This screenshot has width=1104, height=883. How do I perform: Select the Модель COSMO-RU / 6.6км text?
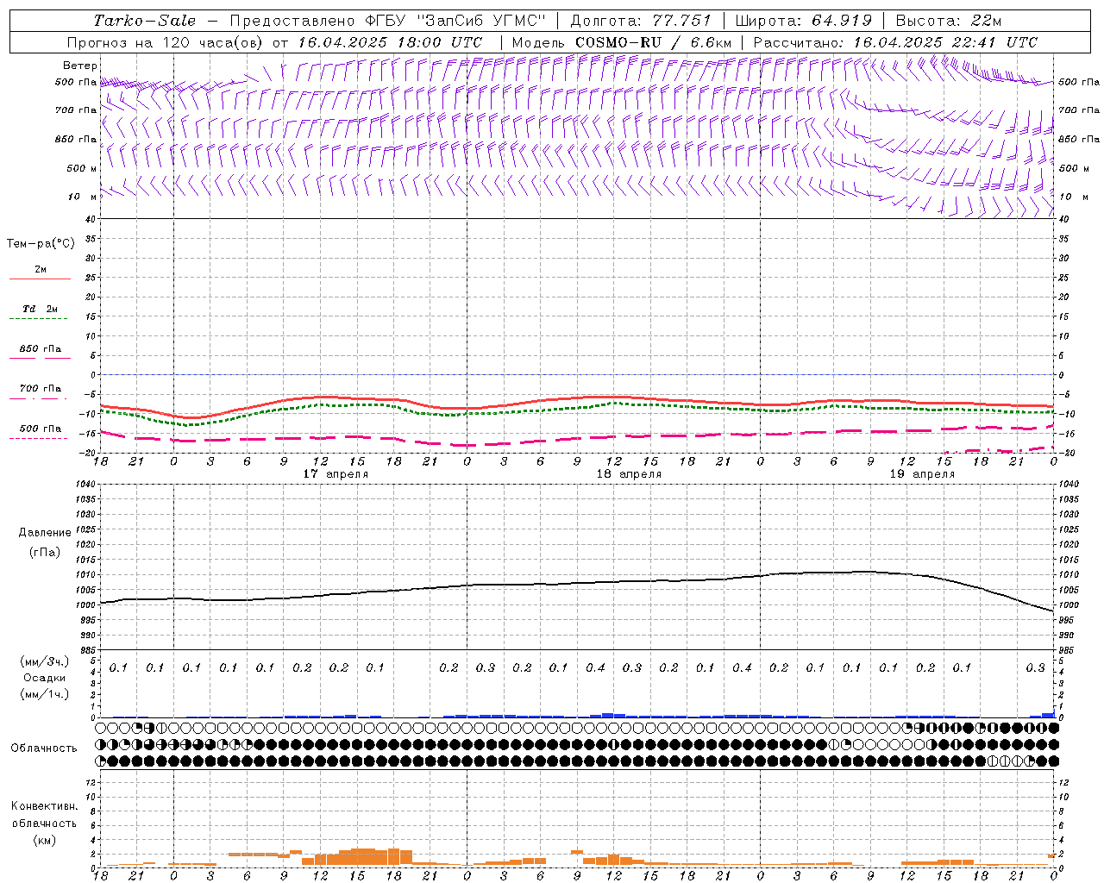(x=621, y=42)
